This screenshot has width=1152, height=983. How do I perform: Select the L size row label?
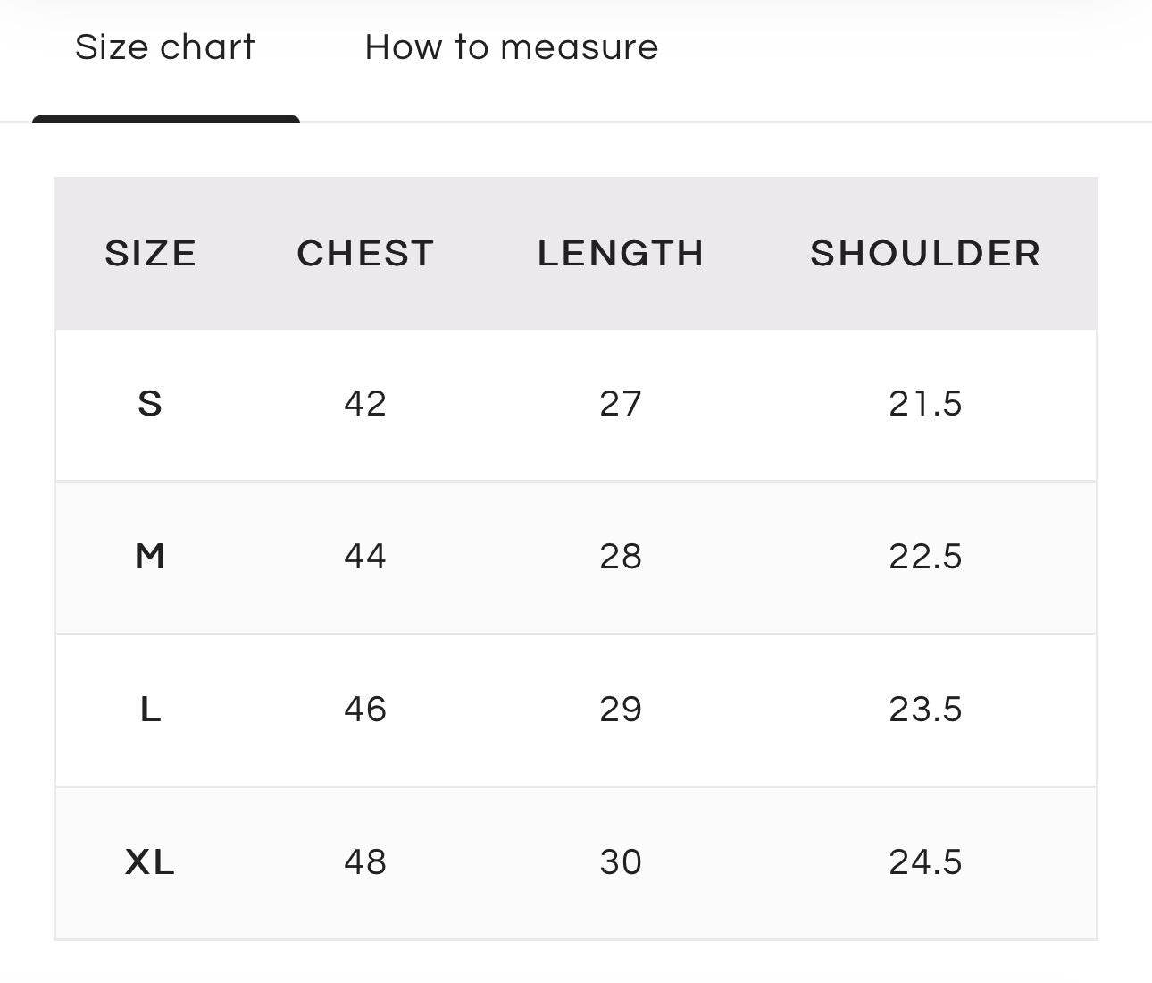[x=150, y=710]
